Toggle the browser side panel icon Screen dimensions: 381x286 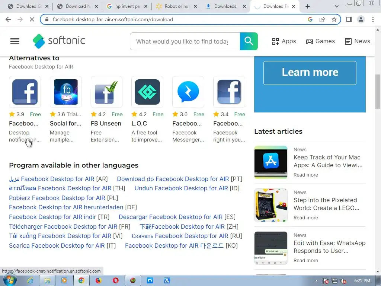tap(349, 19)
